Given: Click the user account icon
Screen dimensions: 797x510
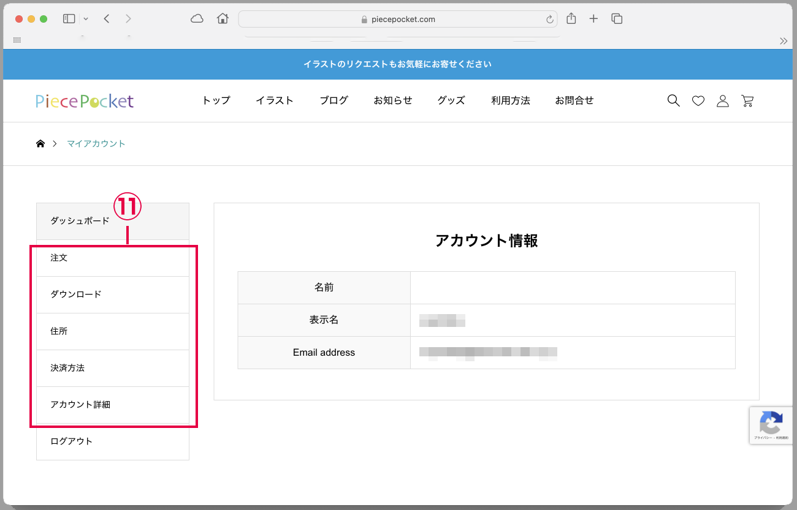Looking at the screenshot, I should [x=723, y=101].
